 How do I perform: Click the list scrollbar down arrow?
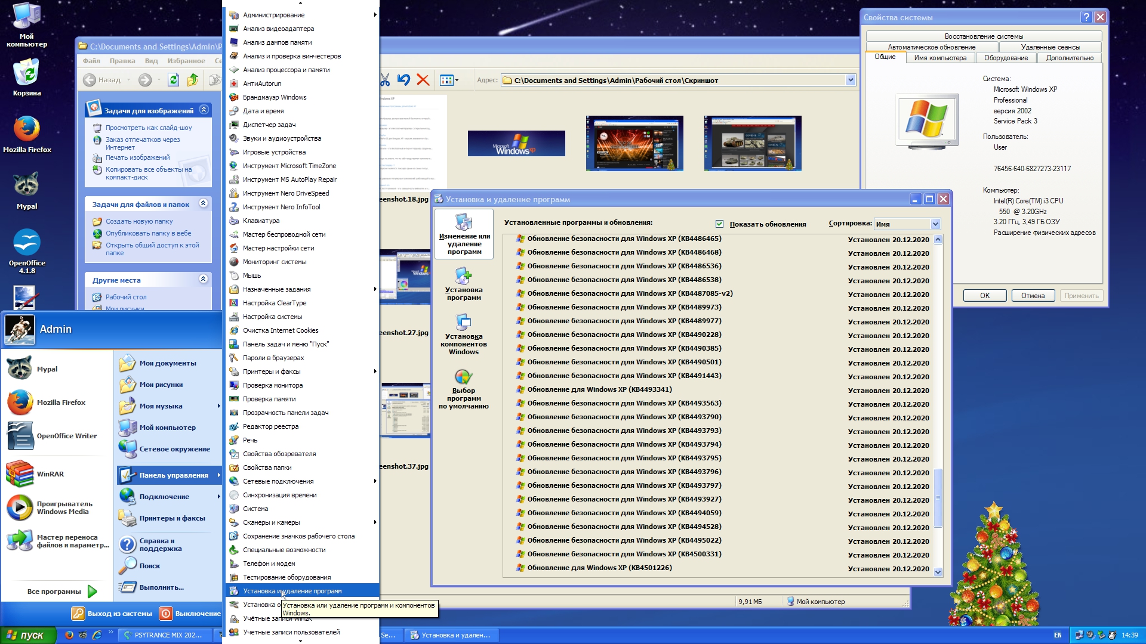[x=938, y=572]
